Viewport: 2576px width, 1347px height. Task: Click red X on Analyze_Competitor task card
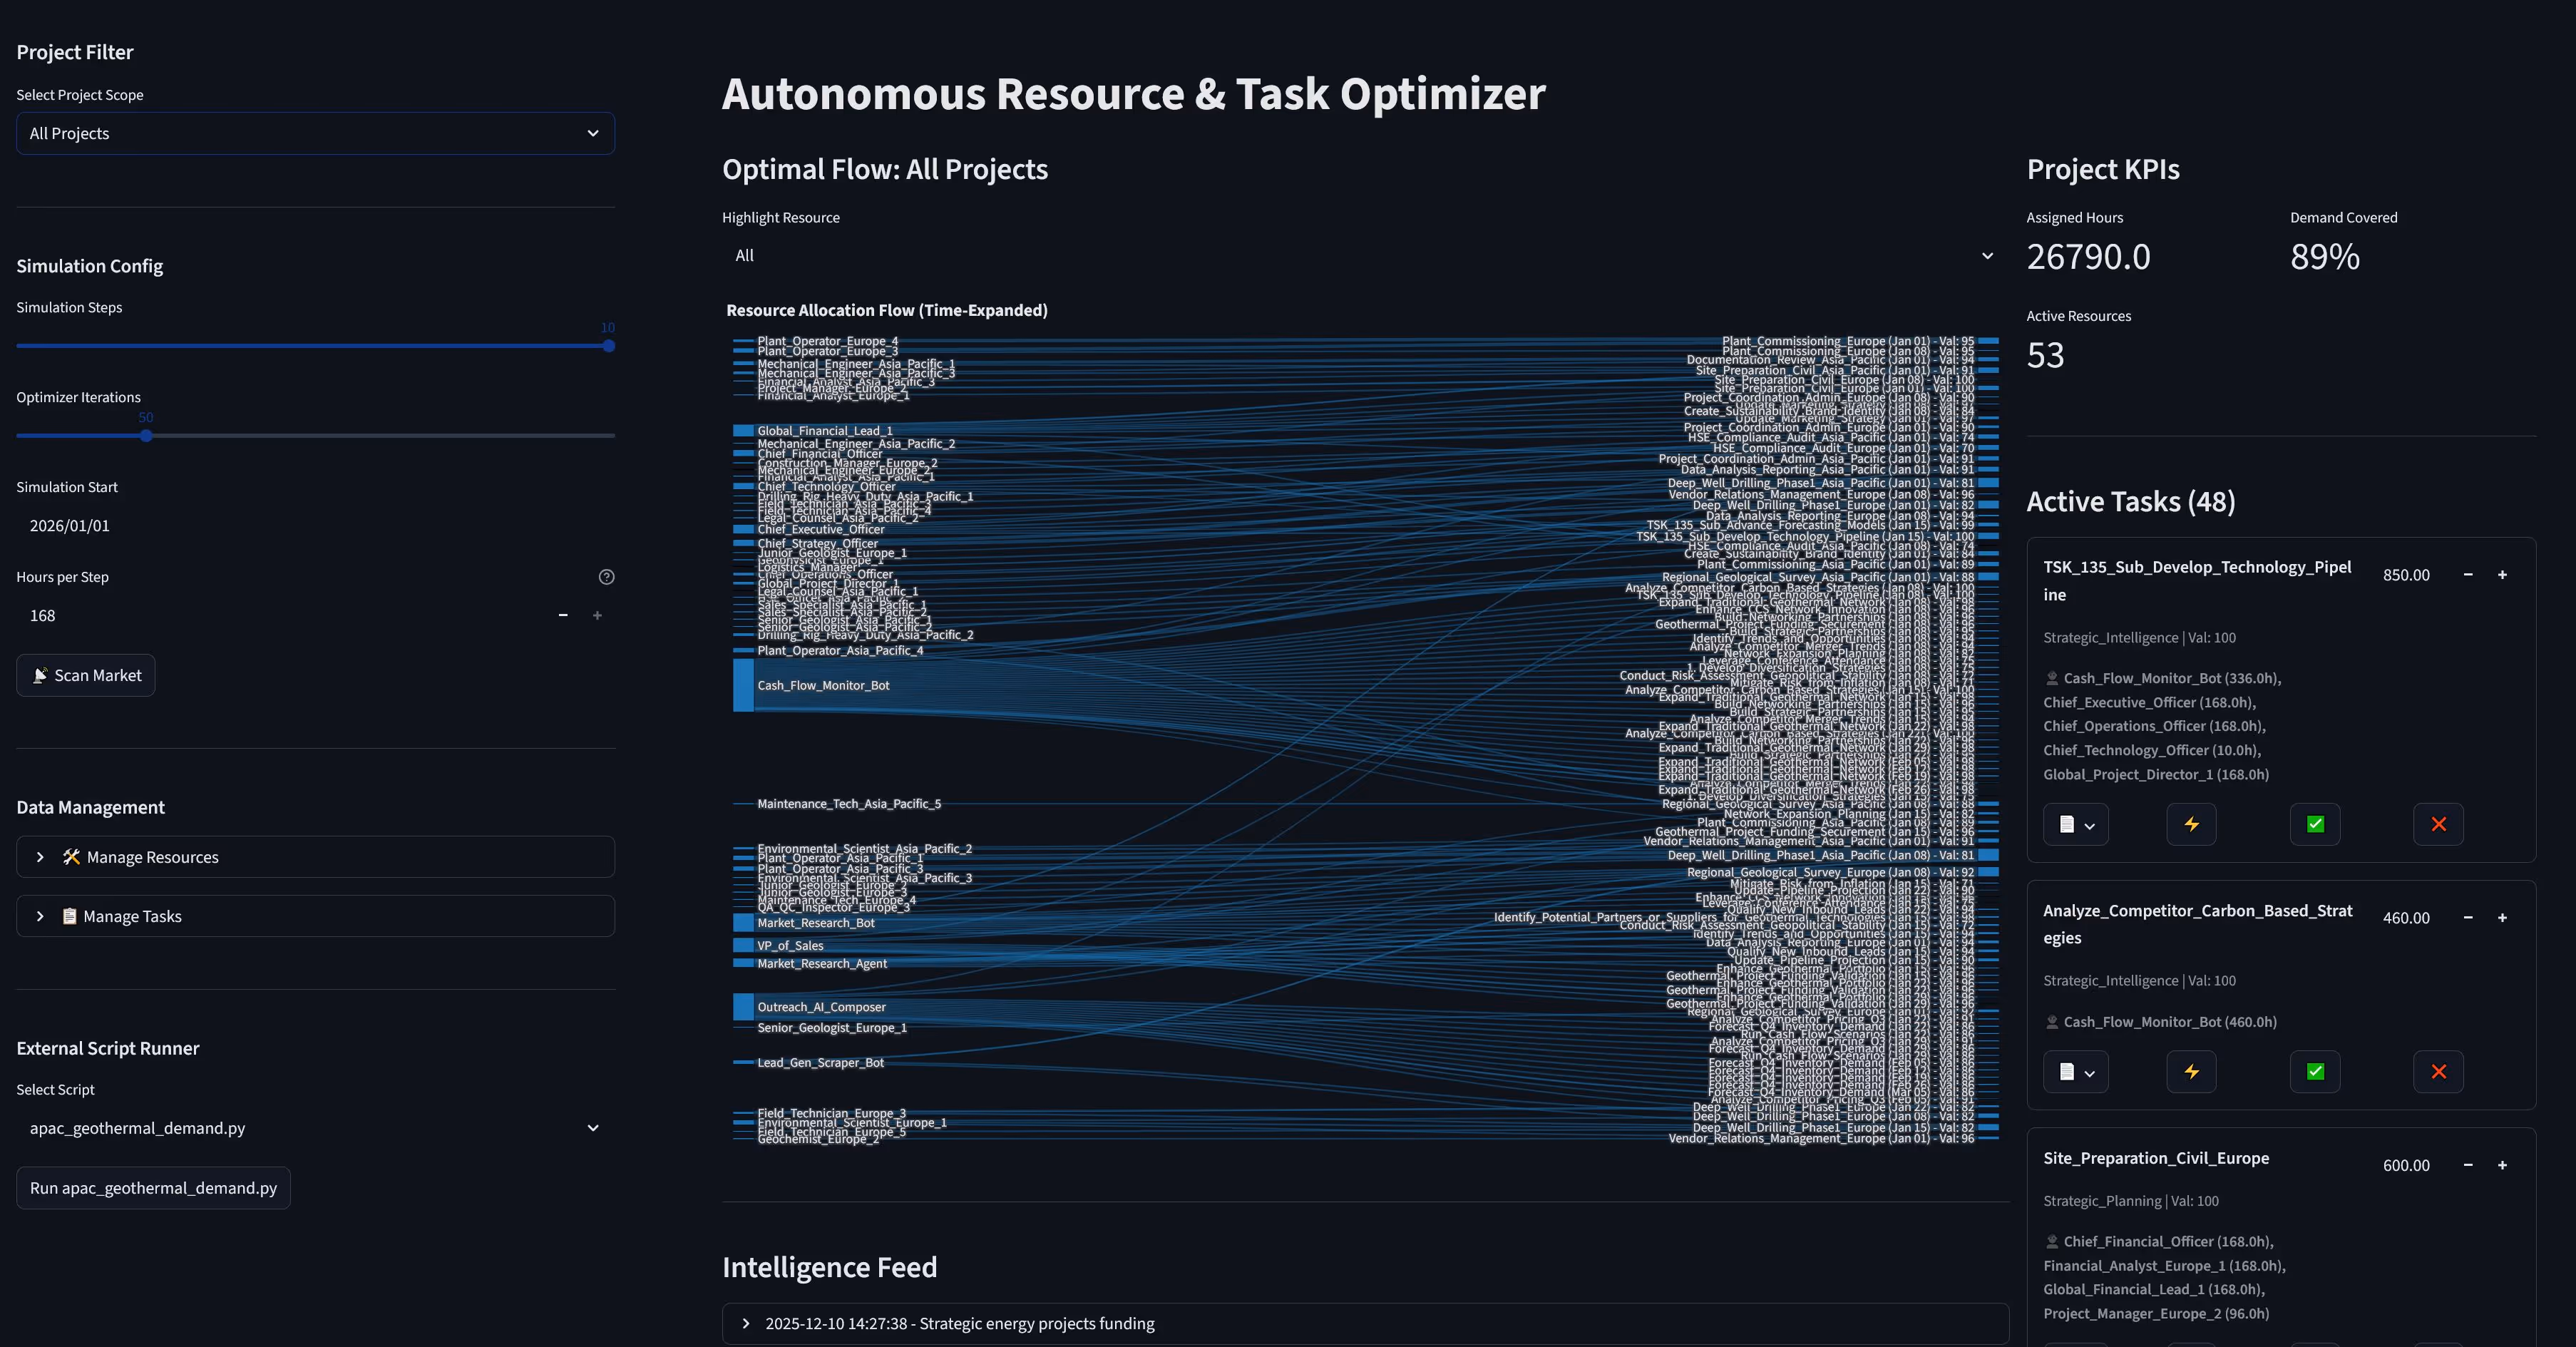coord(2438,1071)
